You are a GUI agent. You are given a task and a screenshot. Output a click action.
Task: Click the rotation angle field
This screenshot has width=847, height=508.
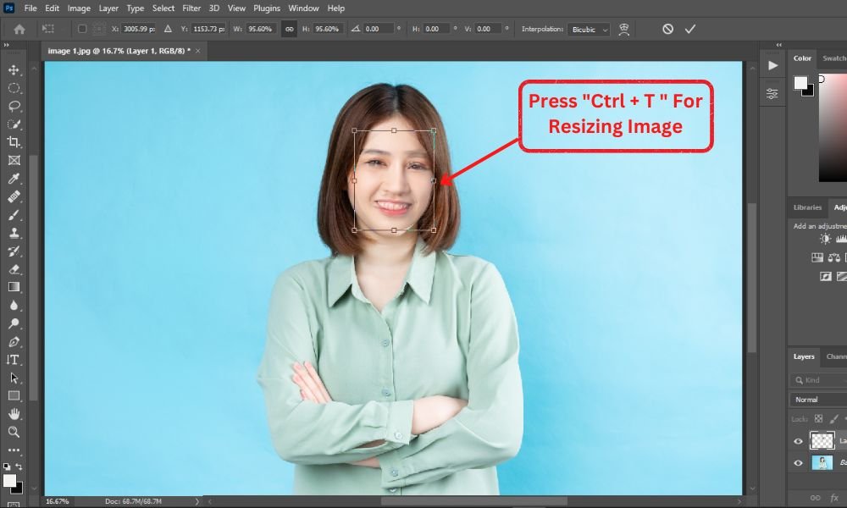(379, 29)
